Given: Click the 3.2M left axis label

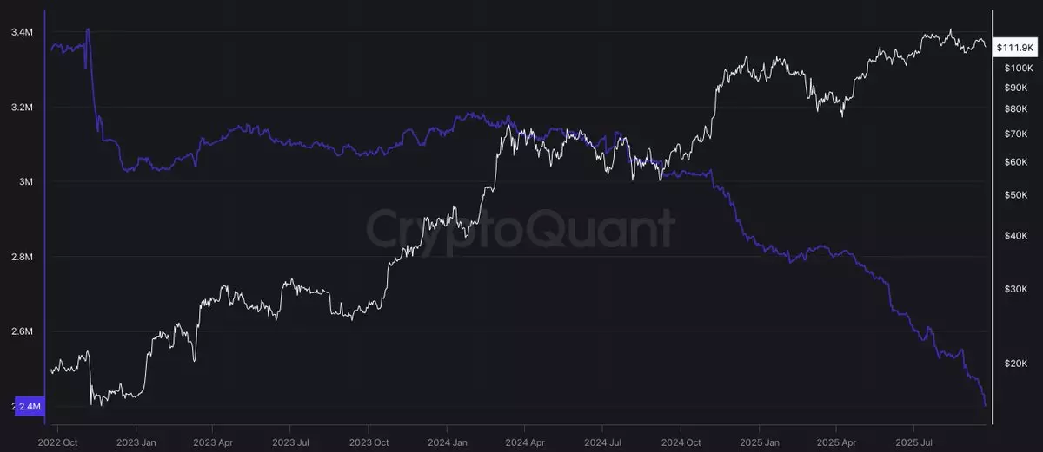Looking at the screenshot, I should pyautogui.click(x=22, y=108).
